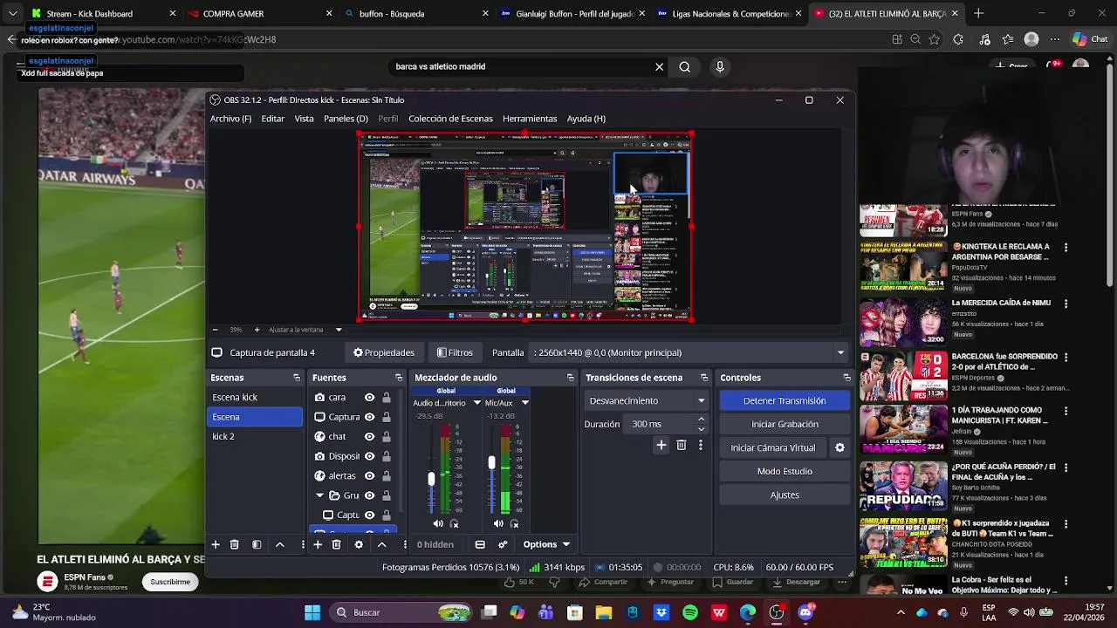Increase transition duration stepper
The image size is (1117, 628).
tap(701, 420)
